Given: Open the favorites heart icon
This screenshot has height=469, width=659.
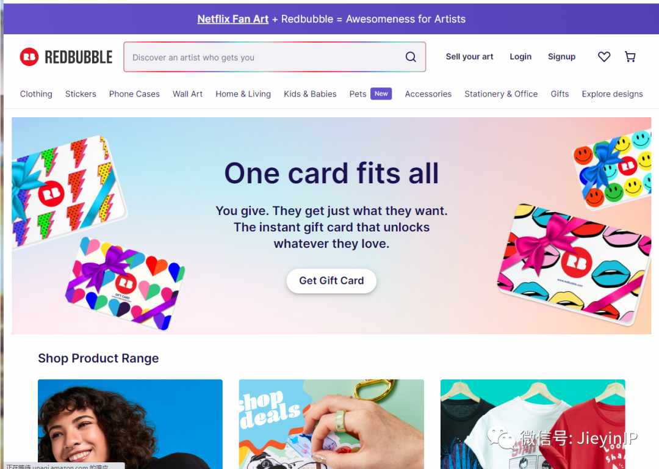Looking at the screenshot, I should [x=604, y=57].
